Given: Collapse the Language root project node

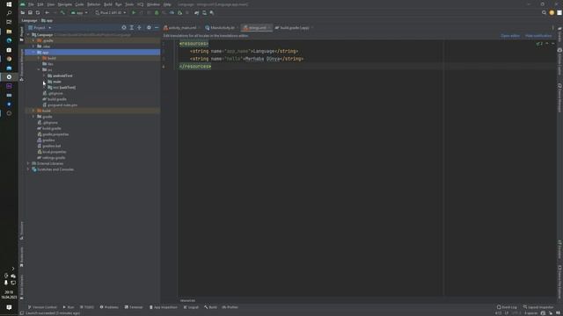Looking at the screenshot, I should [28, 35].
